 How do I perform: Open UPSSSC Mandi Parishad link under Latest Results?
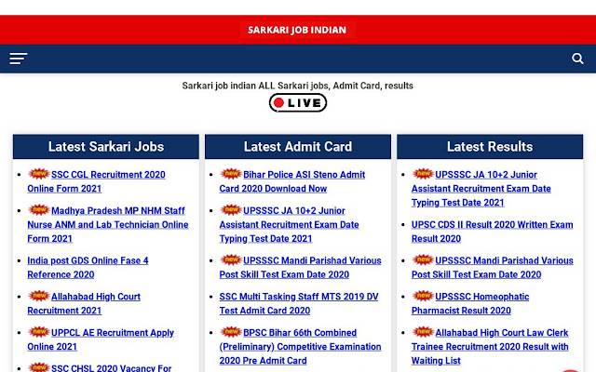tap(493, 268)
